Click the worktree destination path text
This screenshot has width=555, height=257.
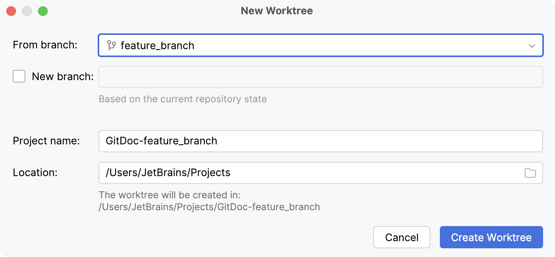coord(209,207)
